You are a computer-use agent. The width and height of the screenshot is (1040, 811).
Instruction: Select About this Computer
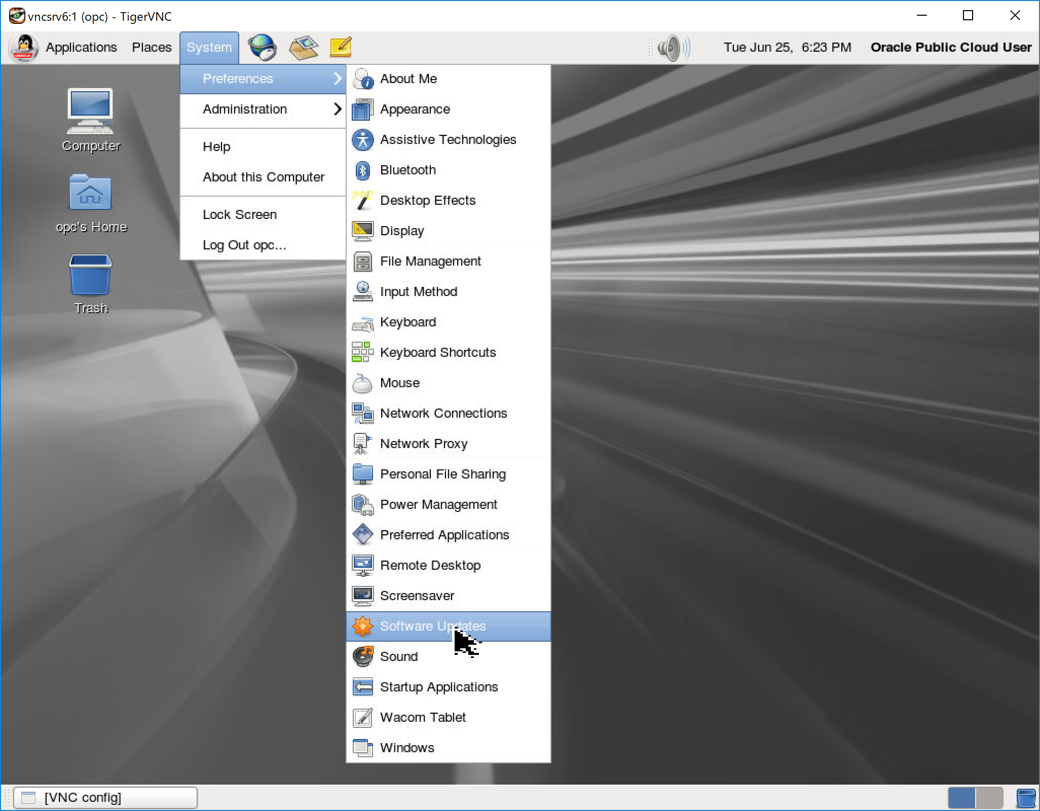pyautogui.click(x=264, y=177)
